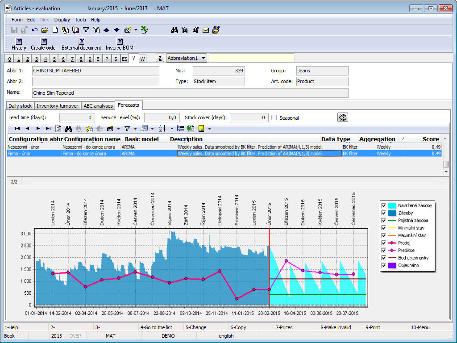Click the Lead time (days) input field
The height and width of the screenshot is (343, 457).
(x=77, y=118)
